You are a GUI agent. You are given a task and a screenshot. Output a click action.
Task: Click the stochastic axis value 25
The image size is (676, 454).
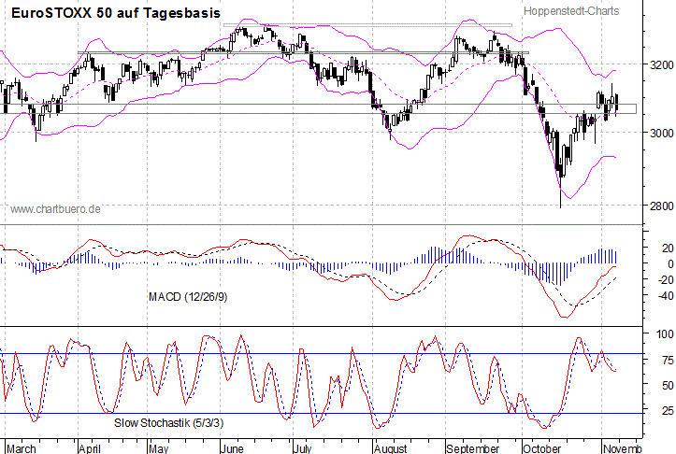pos(668,410)
